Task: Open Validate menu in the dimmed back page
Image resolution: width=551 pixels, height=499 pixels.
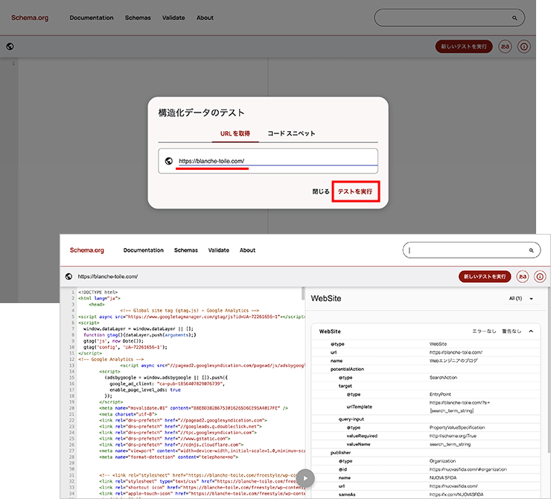Action: coord(173,18)
